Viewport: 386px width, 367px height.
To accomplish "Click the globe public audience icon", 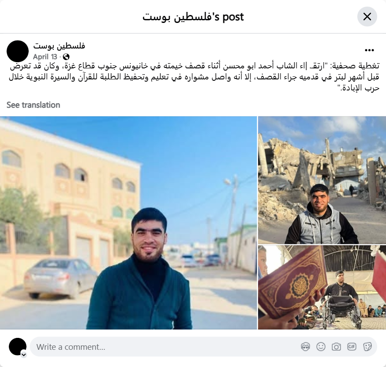I will coord(66,57).
